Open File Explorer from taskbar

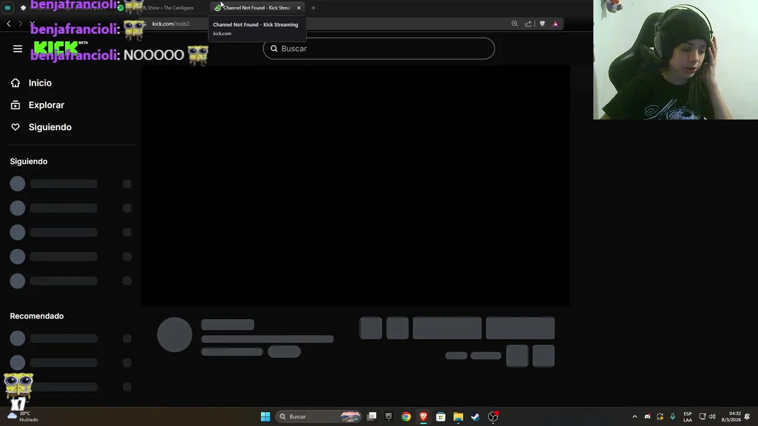coord(458,417)
